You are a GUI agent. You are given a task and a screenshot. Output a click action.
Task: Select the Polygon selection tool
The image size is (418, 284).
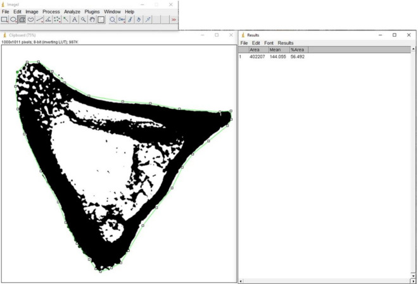[22, 20]
